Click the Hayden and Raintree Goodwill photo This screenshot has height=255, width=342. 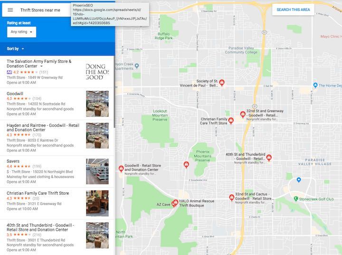coord(97,136)
